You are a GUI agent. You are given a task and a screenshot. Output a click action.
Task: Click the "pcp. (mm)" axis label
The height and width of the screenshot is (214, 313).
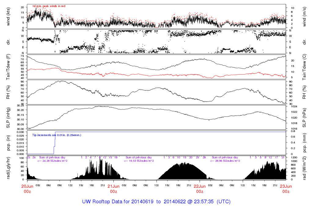coord(304,143)
